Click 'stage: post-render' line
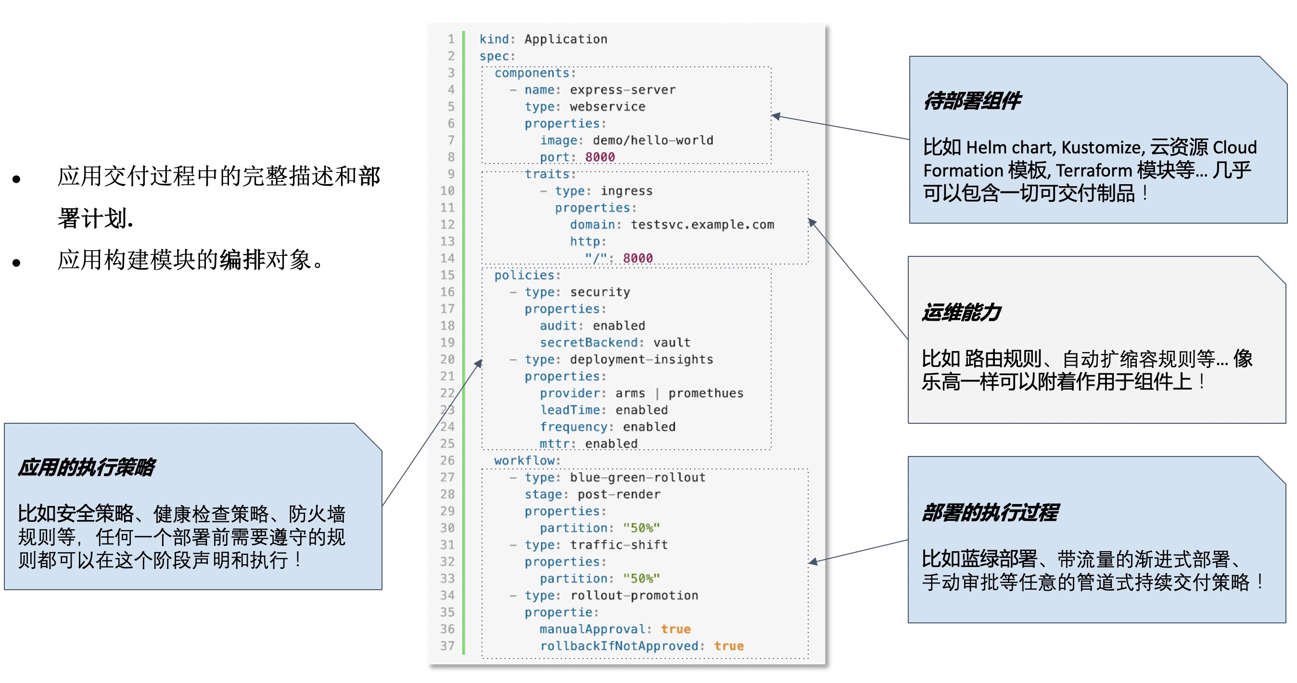This screenshot has width=1297, height=683. point(592,494)
